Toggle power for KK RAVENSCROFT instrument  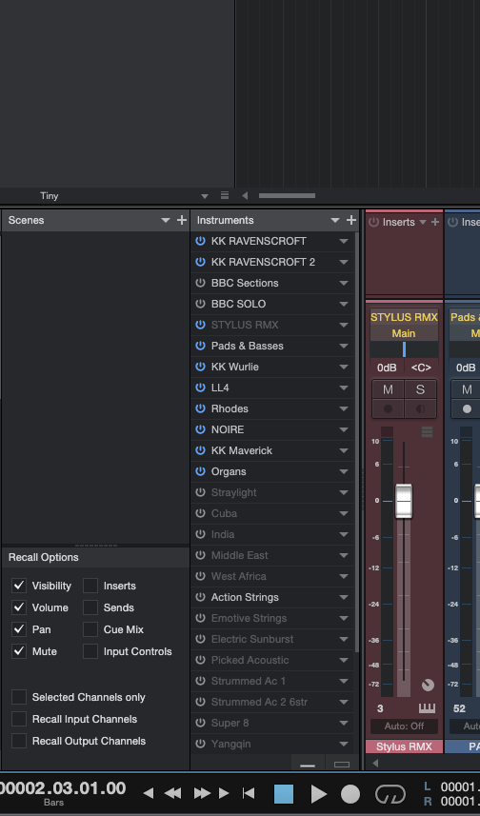pos(200,241)
